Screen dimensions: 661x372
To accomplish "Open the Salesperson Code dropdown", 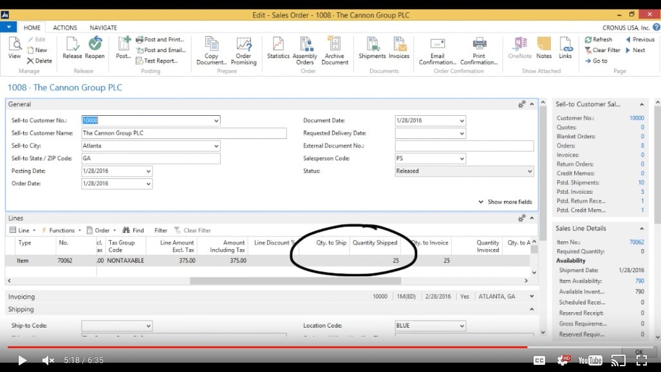I will tap(461, 158).
